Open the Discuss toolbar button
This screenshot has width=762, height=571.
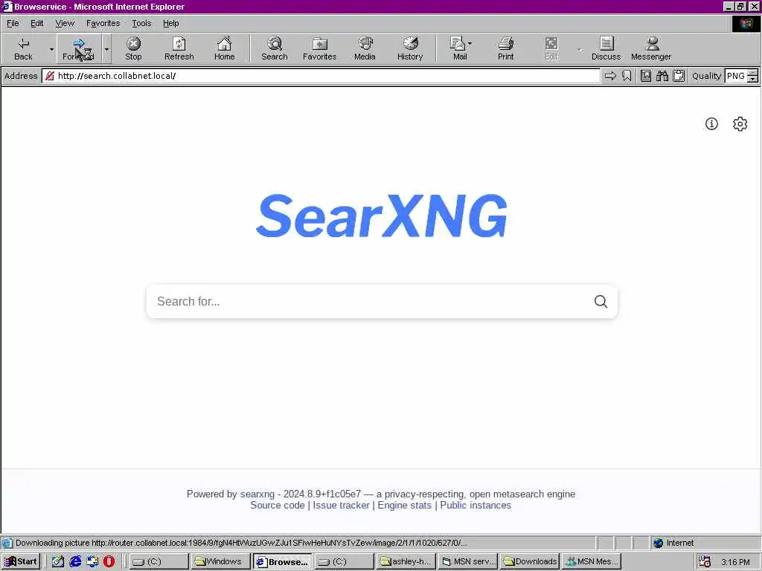606,48
